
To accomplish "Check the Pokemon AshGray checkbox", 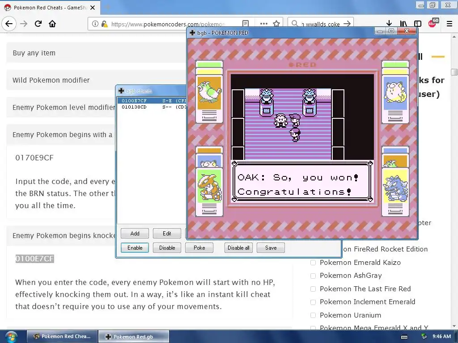I will point(313,276).
